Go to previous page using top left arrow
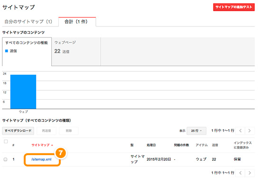This screenshot has height=183, width=261. point(240,131)
